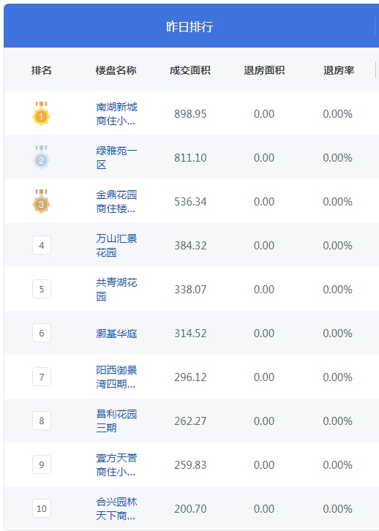
Task: Click the 退房率 column header
Action: (339, 70)
